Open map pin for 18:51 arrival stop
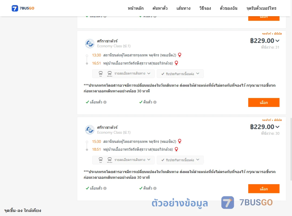292x216 pixels. 176,149
